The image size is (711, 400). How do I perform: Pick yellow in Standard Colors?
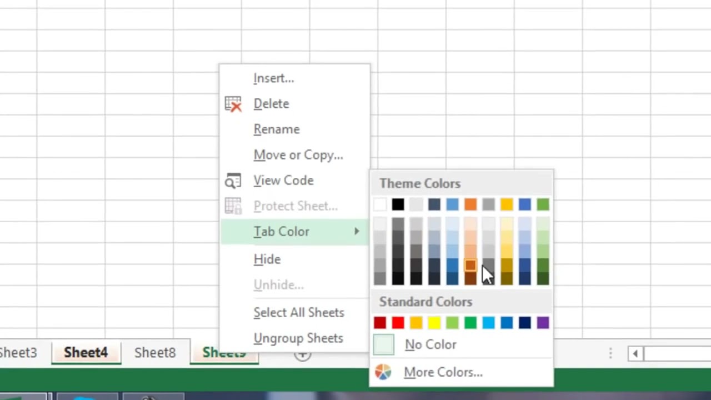coord(434,323)
